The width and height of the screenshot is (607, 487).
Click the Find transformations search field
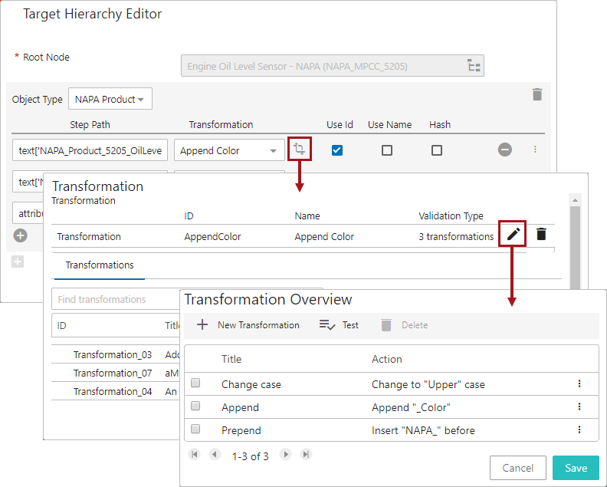click(115, 299)
